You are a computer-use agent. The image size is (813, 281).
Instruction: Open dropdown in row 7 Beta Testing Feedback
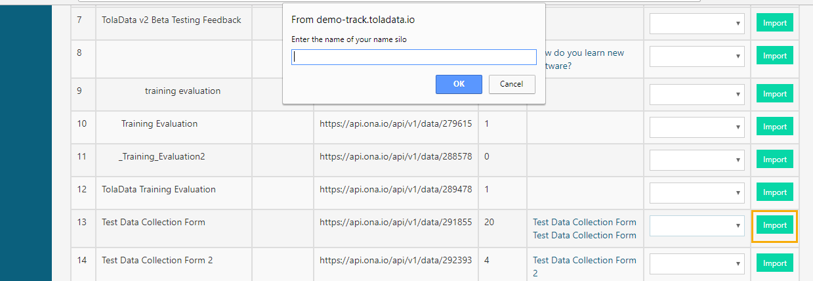697,23
